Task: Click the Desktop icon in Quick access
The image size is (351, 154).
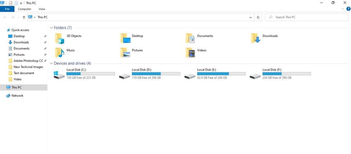Action: click(x=10, y=36)
